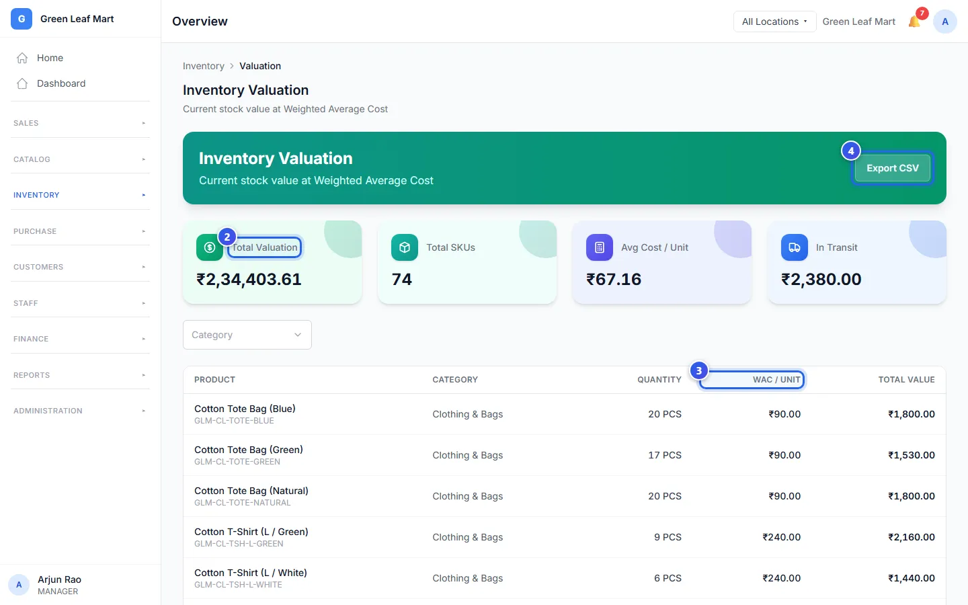Screen dimensions: 968x605
Task: Click the Export CSV button
Action: tap(893, 168)
